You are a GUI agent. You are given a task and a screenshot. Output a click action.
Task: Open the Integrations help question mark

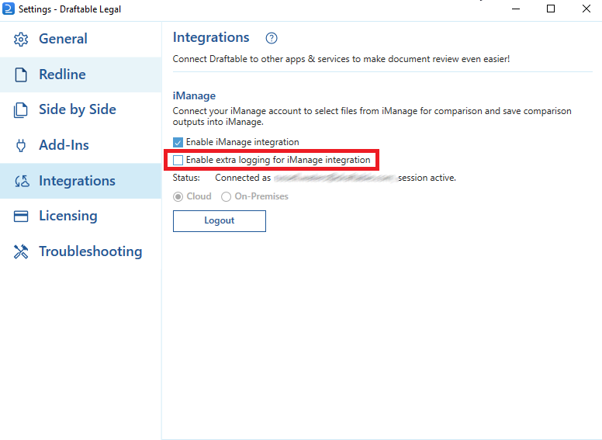pos(272,38)
